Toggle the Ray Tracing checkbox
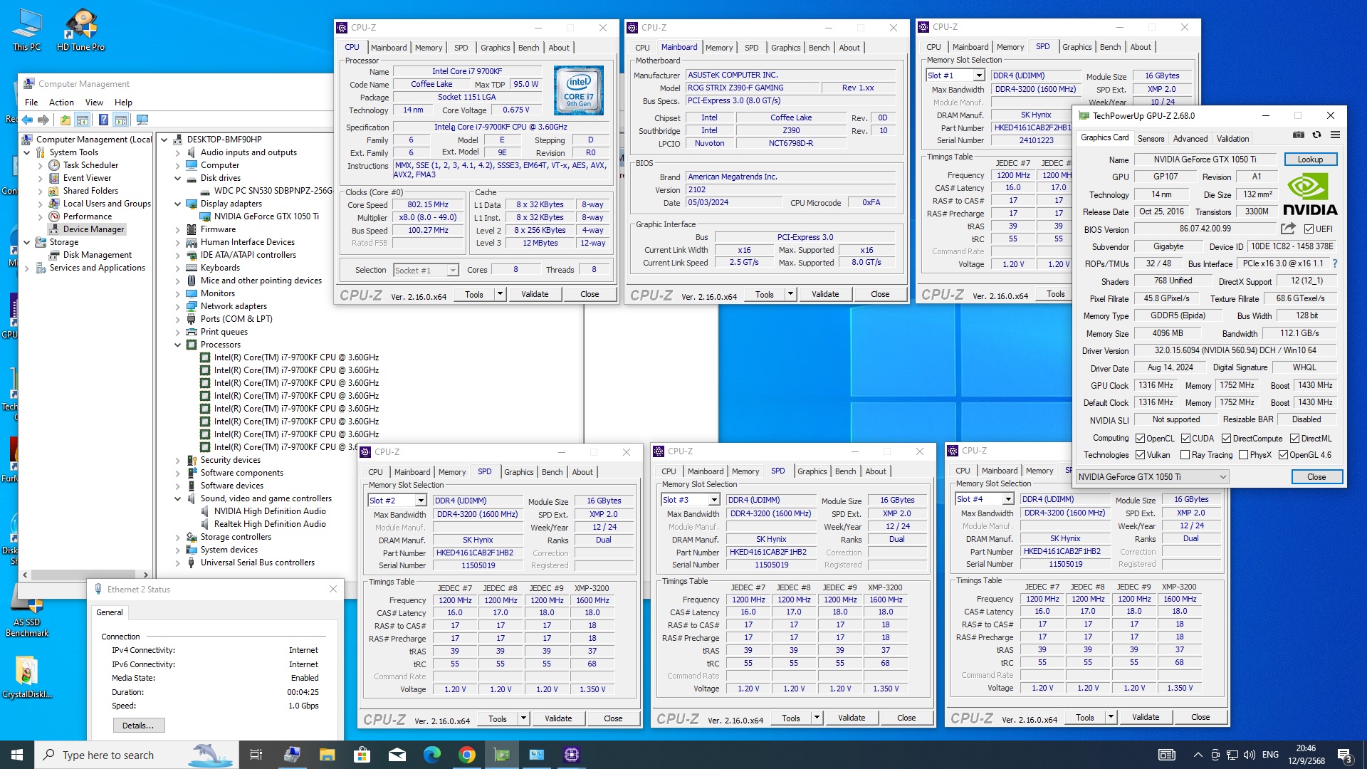 (1185, 455)
